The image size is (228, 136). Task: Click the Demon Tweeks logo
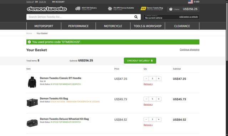coord(47,9)
